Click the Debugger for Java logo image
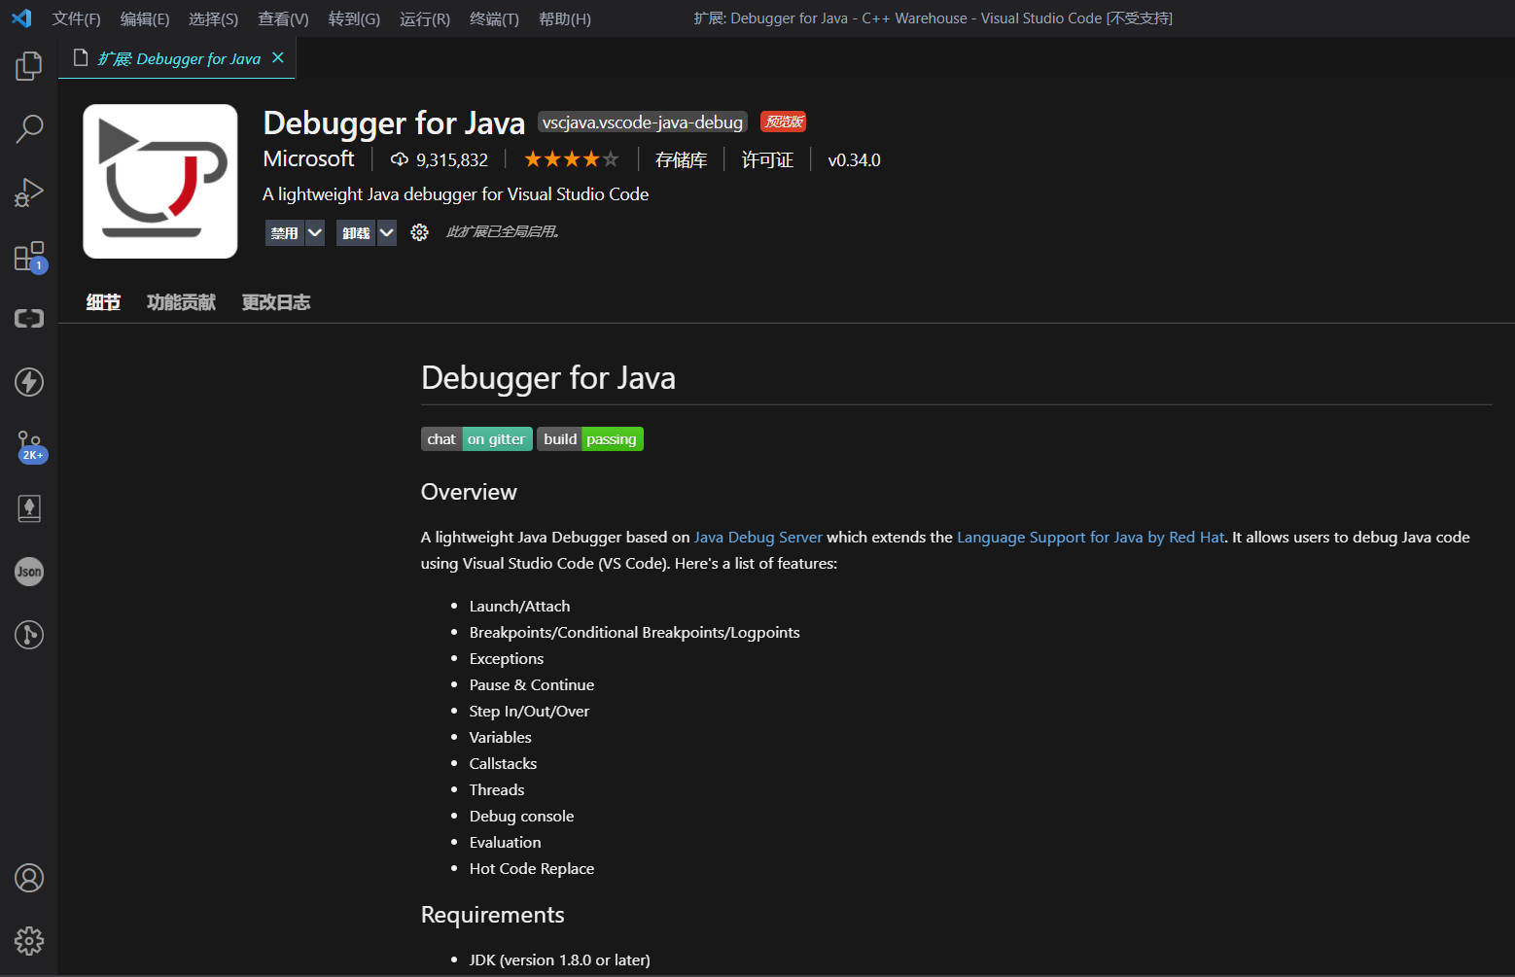1515x977 pixels. click(x=160, y=181)
